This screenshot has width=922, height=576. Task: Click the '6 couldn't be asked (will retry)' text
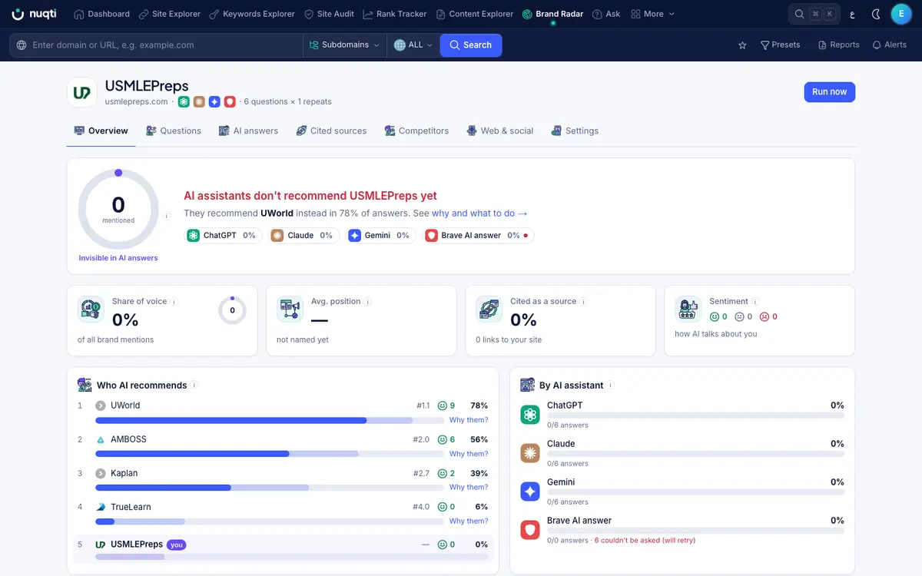(645, 541)
